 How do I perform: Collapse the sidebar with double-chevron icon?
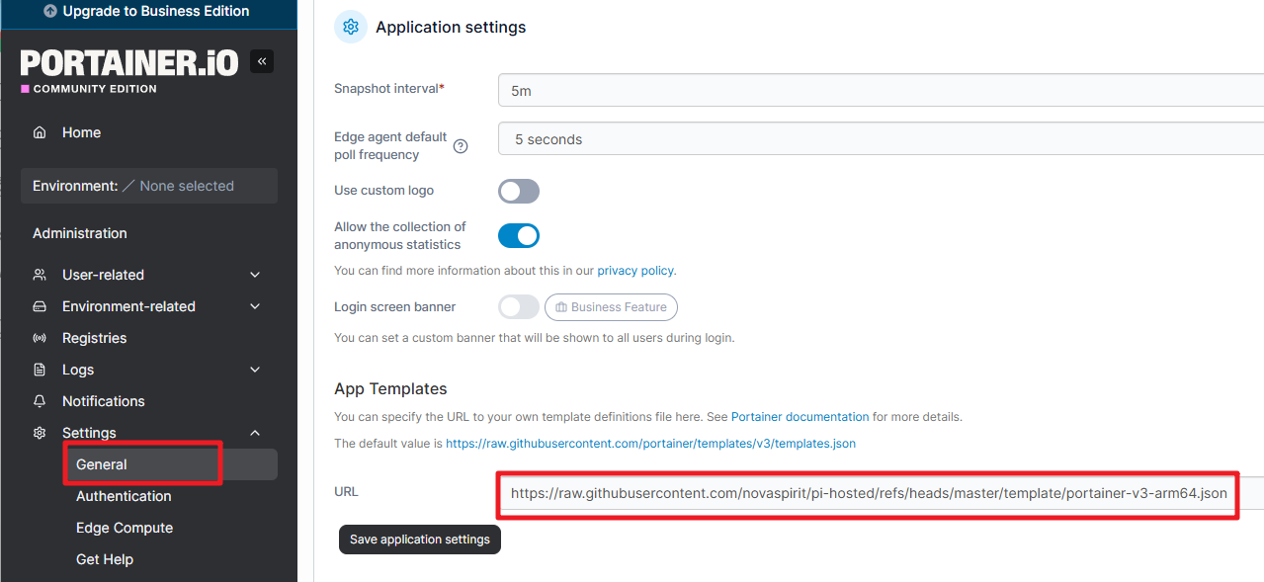point(262,61)
